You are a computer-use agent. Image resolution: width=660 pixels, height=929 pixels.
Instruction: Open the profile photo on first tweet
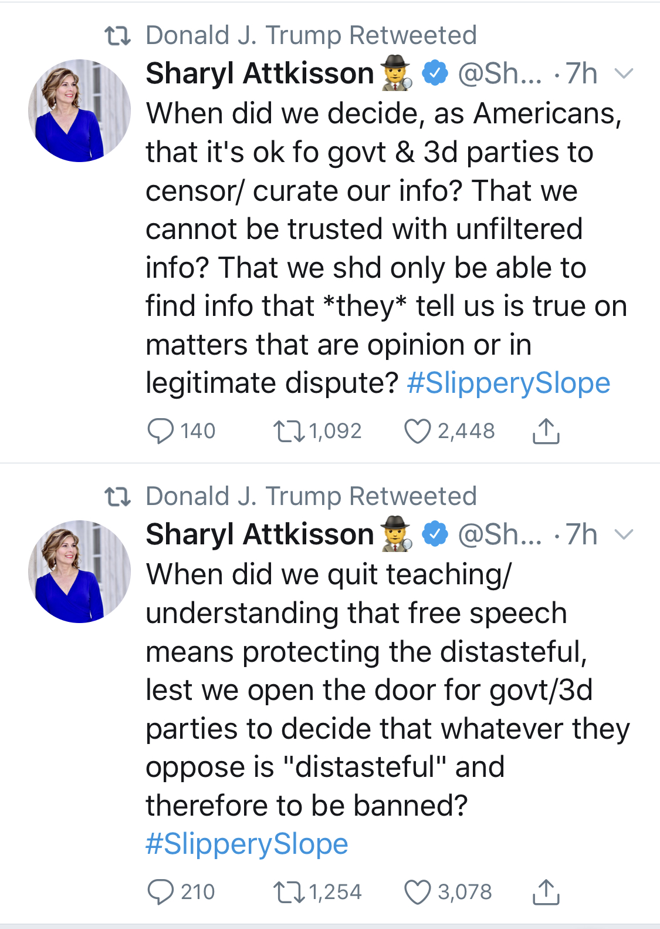pos(80,110)
